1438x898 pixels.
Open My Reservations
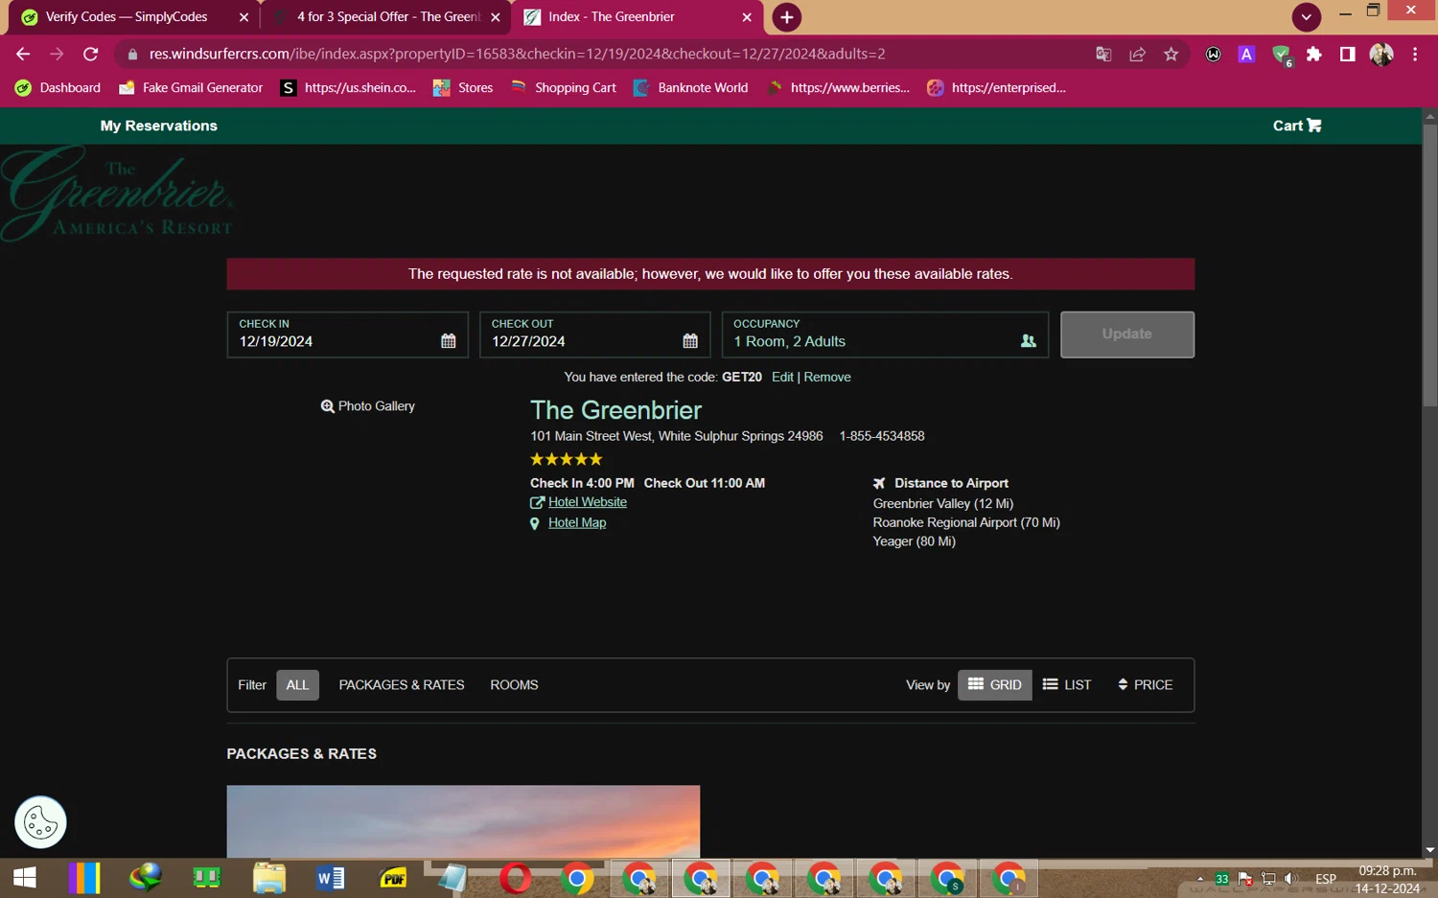159,126
